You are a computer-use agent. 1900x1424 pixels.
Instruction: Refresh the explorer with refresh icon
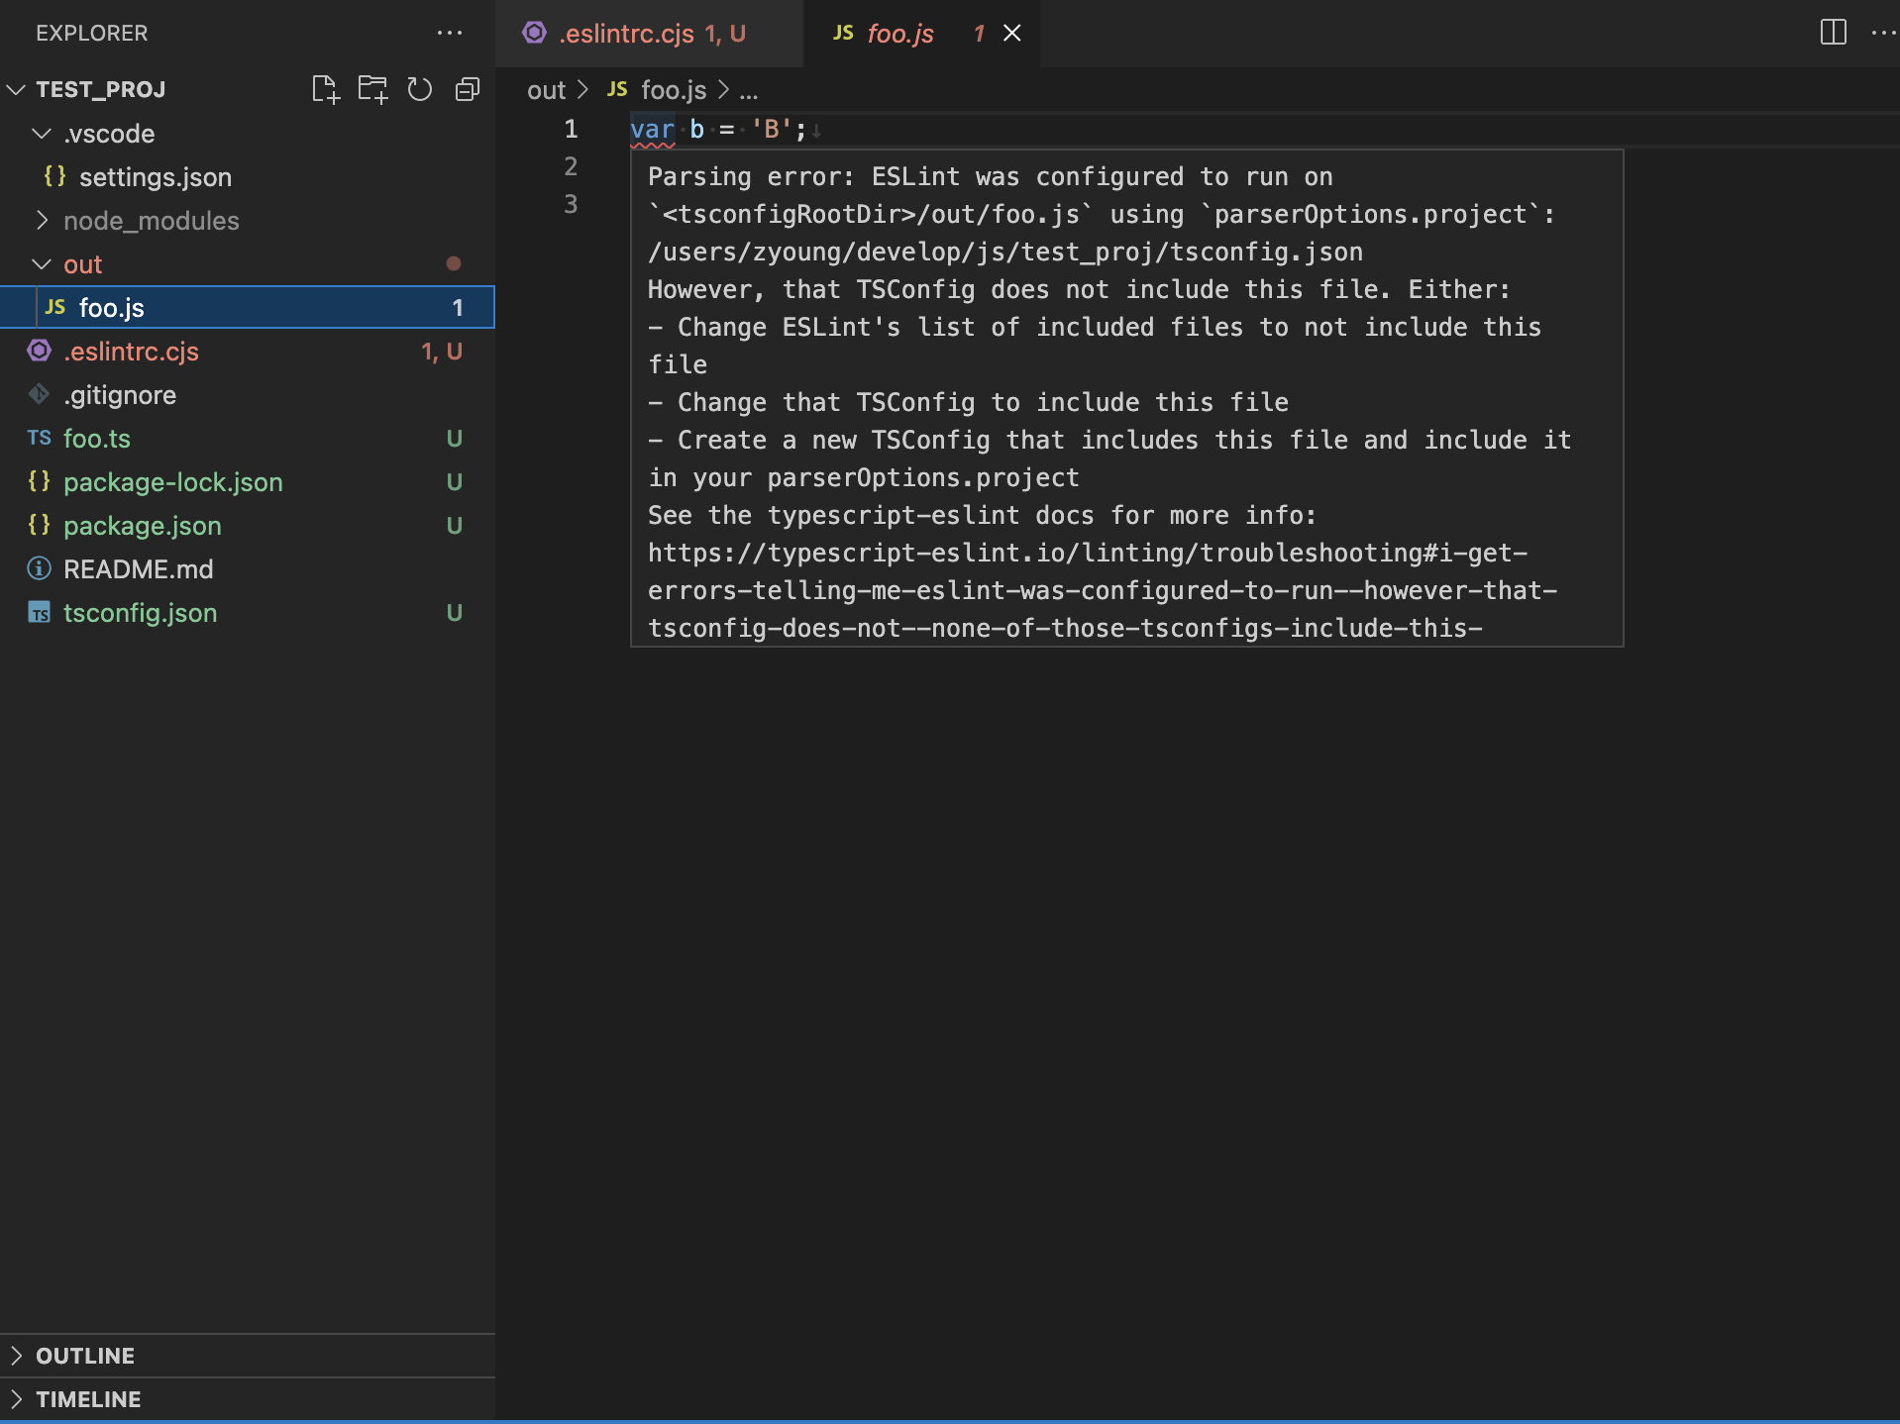pyautogui.click(x=420, y=90)
